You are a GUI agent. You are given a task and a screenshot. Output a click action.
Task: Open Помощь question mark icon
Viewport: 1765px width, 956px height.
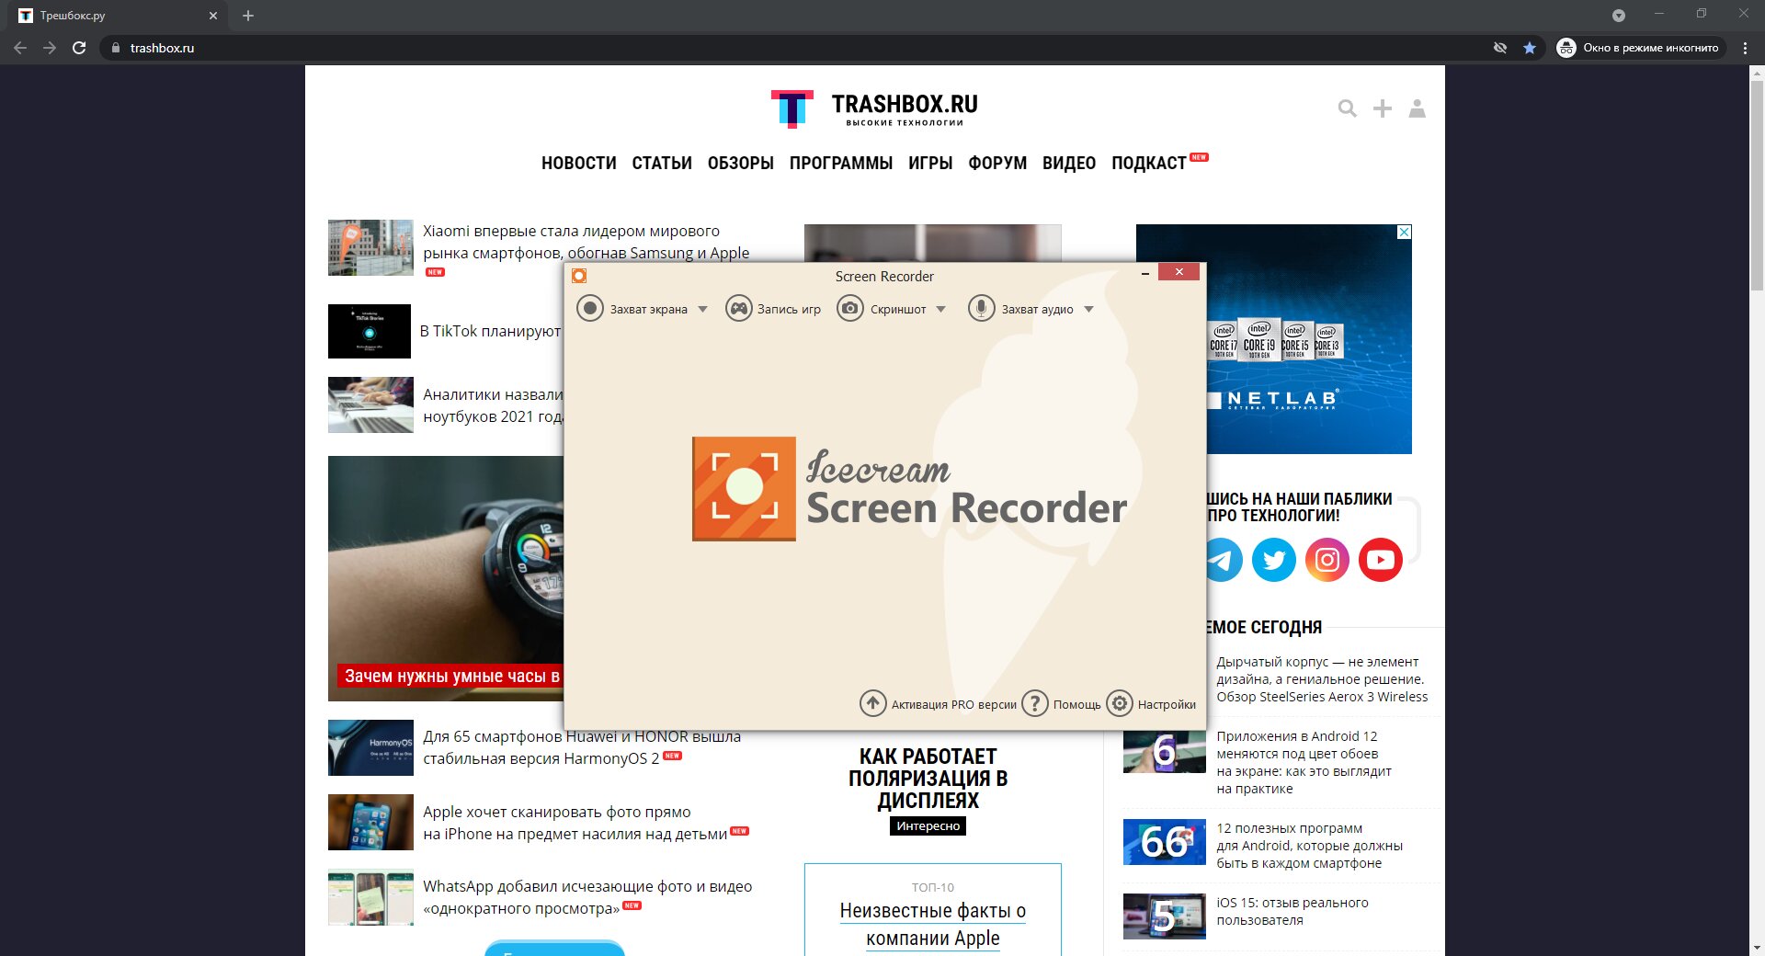coord(1035,703)
